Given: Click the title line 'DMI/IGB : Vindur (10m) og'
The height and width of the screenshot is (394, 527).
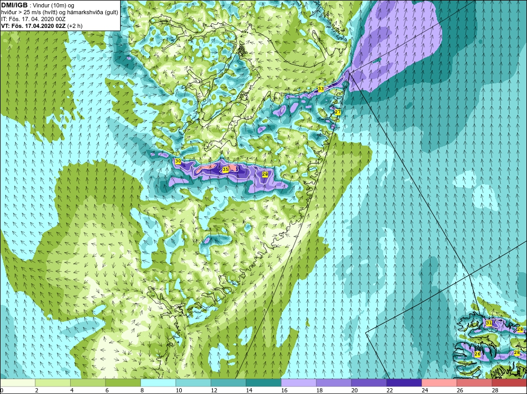Looking at the screenshot, I should click(38, 5).
